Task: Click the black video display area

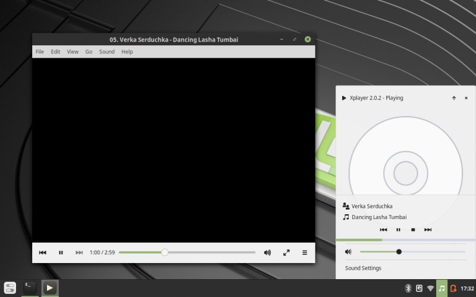Action: 174,150
